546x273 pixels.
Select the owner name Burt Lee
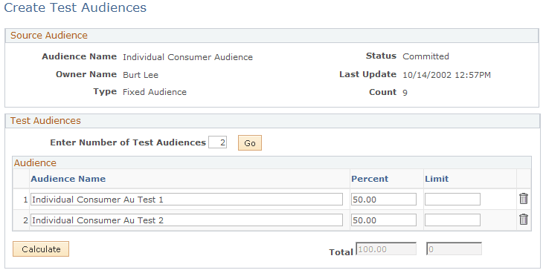tap(141, 75)
